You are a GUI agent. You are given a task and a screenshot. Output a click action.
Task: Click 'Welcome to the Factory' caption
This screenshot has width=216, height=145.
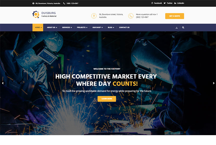pyautogui.click(x=107, y=69)
